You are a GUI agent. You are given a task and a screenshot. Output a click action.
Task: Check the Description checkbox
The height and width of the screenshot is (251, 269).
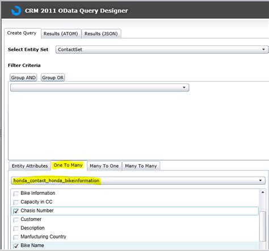[x=16, y=228]
